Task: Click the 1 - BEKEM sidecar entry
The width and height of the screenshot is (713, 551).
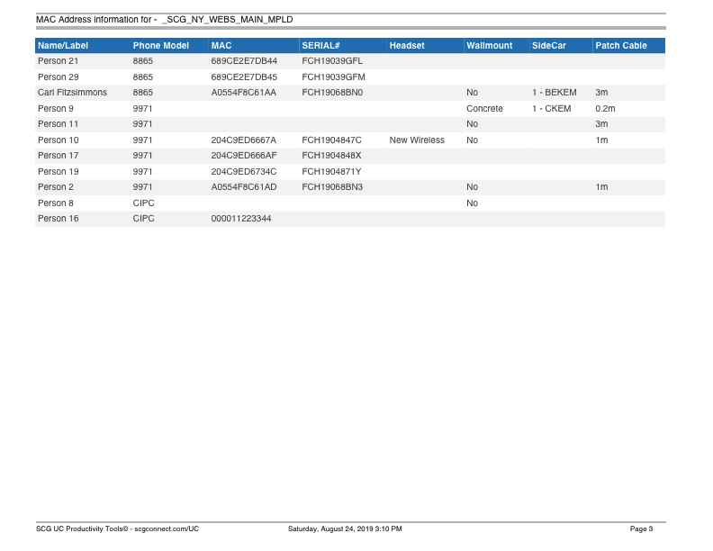Action: pos(554,93)
